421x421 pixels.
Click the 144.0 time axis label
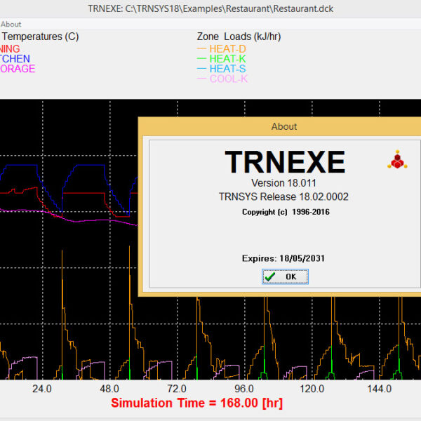(x=380, y=389)
